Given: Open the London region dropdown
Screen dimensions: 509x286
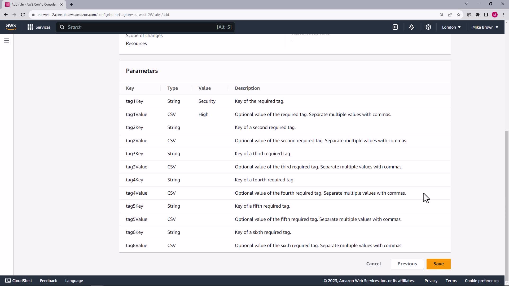Looking at the screenshot, I should [x=451, y=27].
